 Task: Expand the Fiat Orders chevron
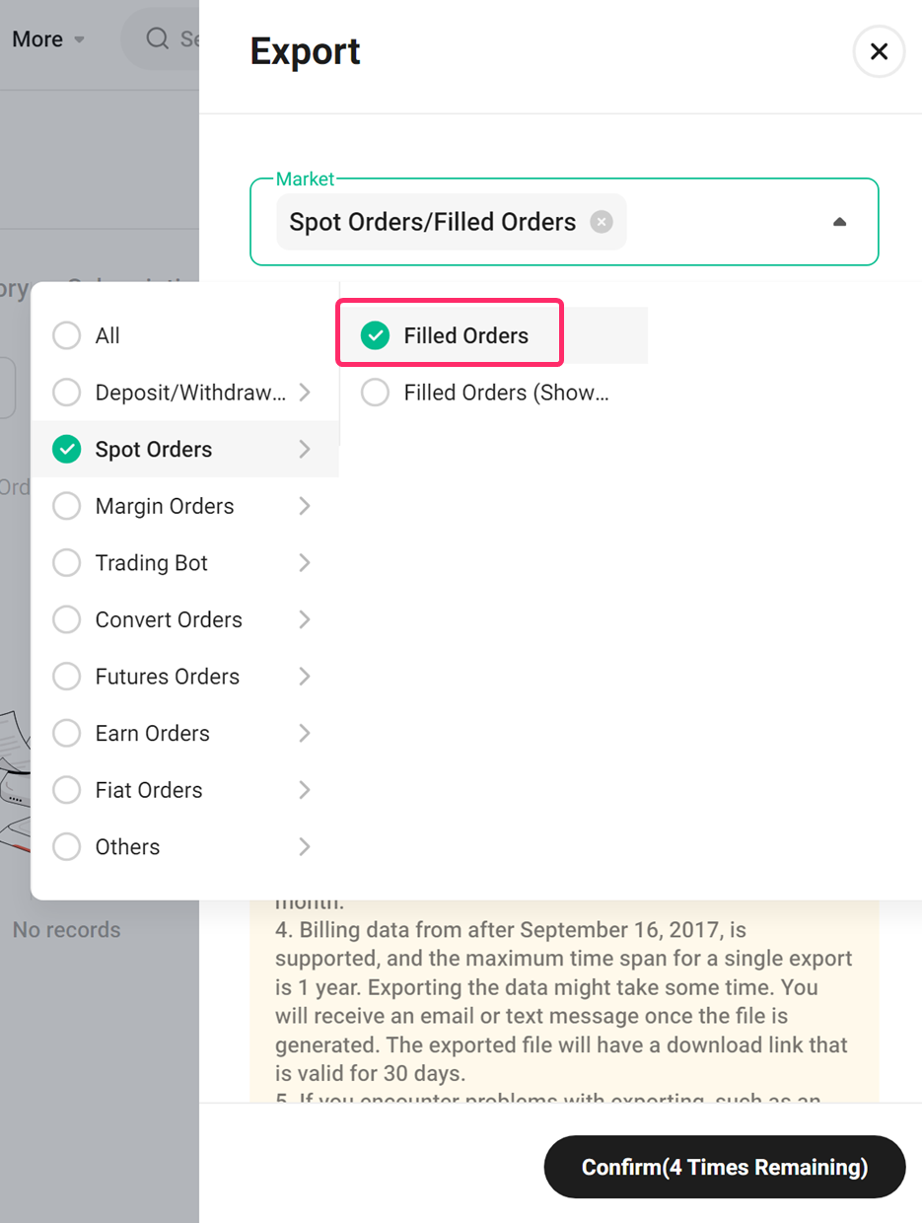pos(305,790)
